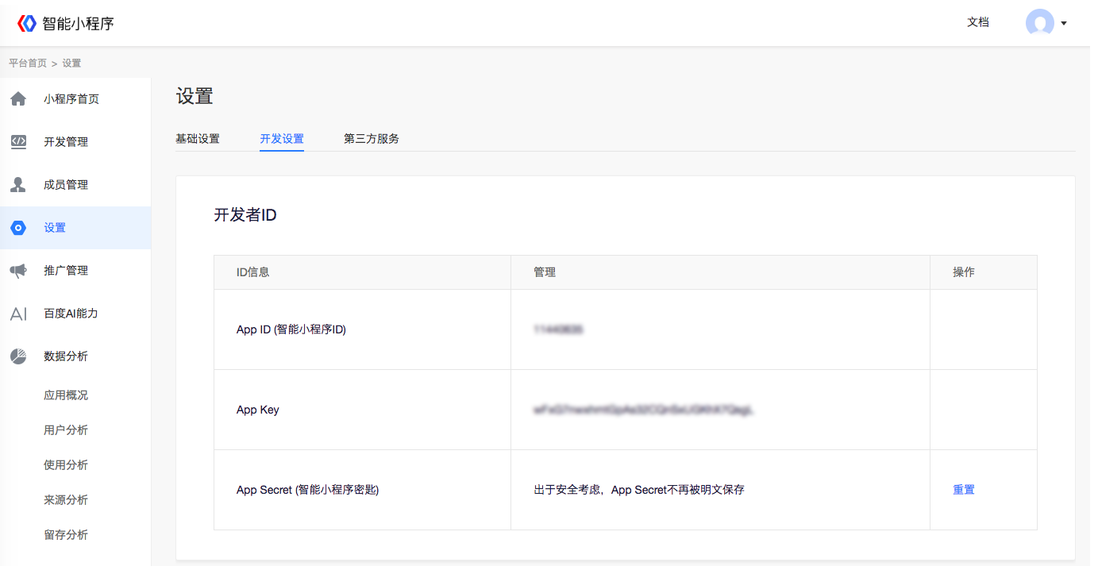Open the account dropdown arrow

tap(1064, 23)
